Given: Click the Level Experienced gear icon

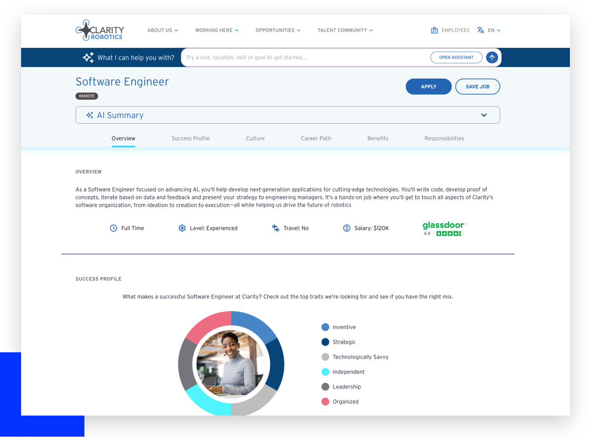Looking at the screenshot, I should (x=182, y=228).
